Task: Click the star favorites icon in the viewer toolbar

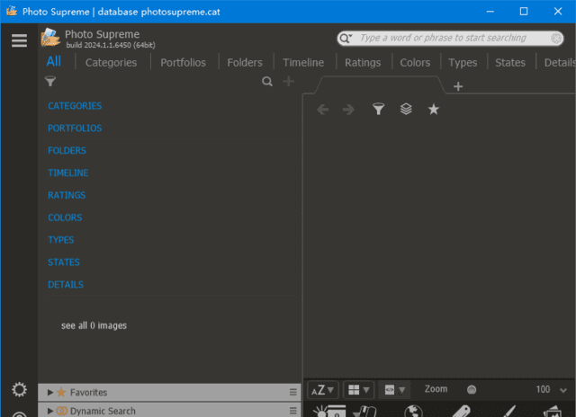Action: click(434, 109)
